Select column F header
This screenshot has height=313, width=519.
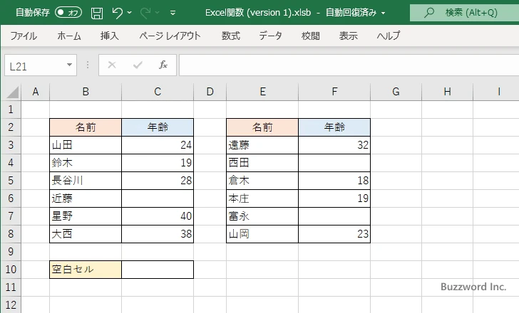pyautogui.click(x=334, y=92)
